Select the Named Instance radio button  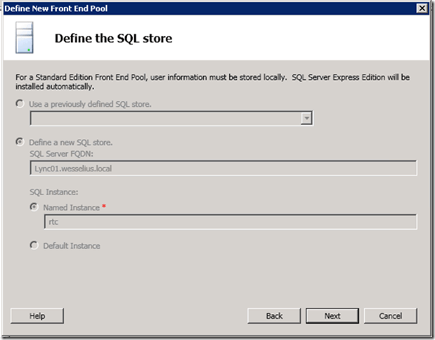(x=34, y=207)
